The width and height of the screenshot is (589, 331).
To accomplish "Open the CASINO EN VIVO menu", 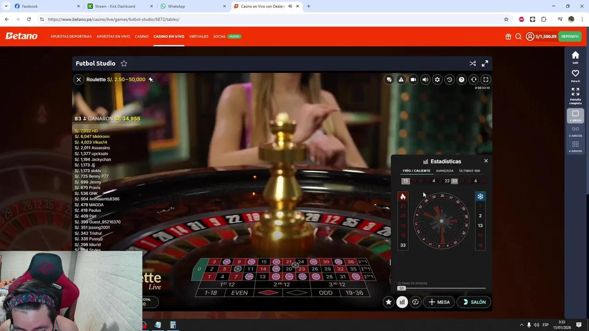I will tap(168, 36).
